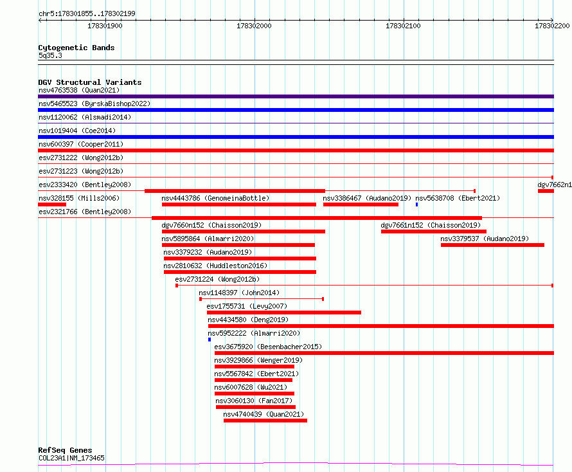Click the Cytogenetic Bands track title
This screenshot has height=472, width=572.
(x=76, y=48)
